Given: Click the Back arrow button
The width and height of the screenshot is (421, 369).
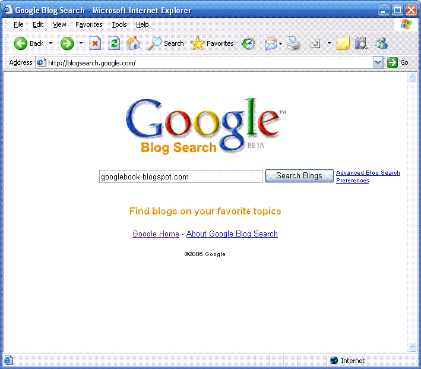Looking at the screenshot, I should click(x=29, y=43).
